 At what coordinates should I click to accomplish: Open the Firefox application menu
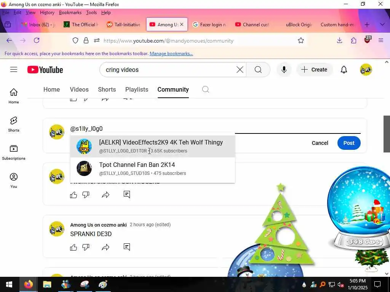click(x=381, y=40)
